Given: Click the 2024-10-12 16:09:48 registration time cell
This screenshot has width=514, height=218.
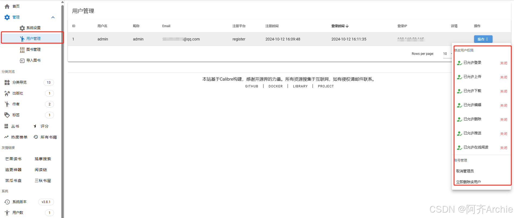Looking at the screenshot, I should pyautogui.click(x=283, y=39).
